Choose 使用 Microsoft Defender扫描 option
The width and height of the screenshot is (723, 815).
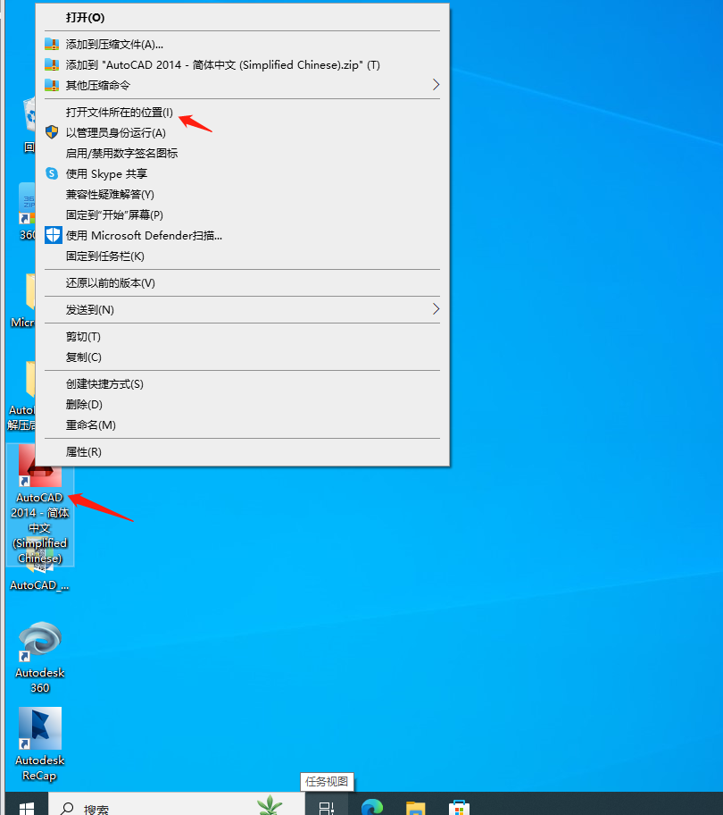click(143, 236)
